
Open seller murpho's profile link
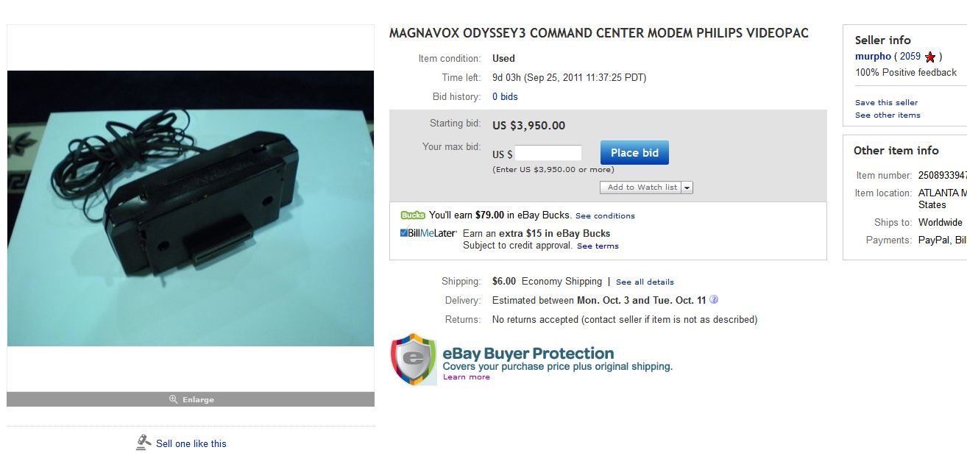[873, 57]
